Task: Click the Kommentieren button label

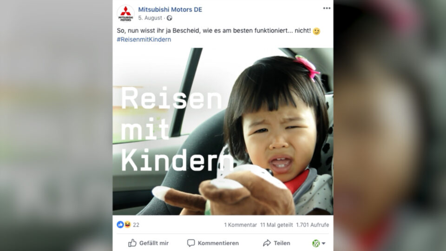Action: [218, 243]
